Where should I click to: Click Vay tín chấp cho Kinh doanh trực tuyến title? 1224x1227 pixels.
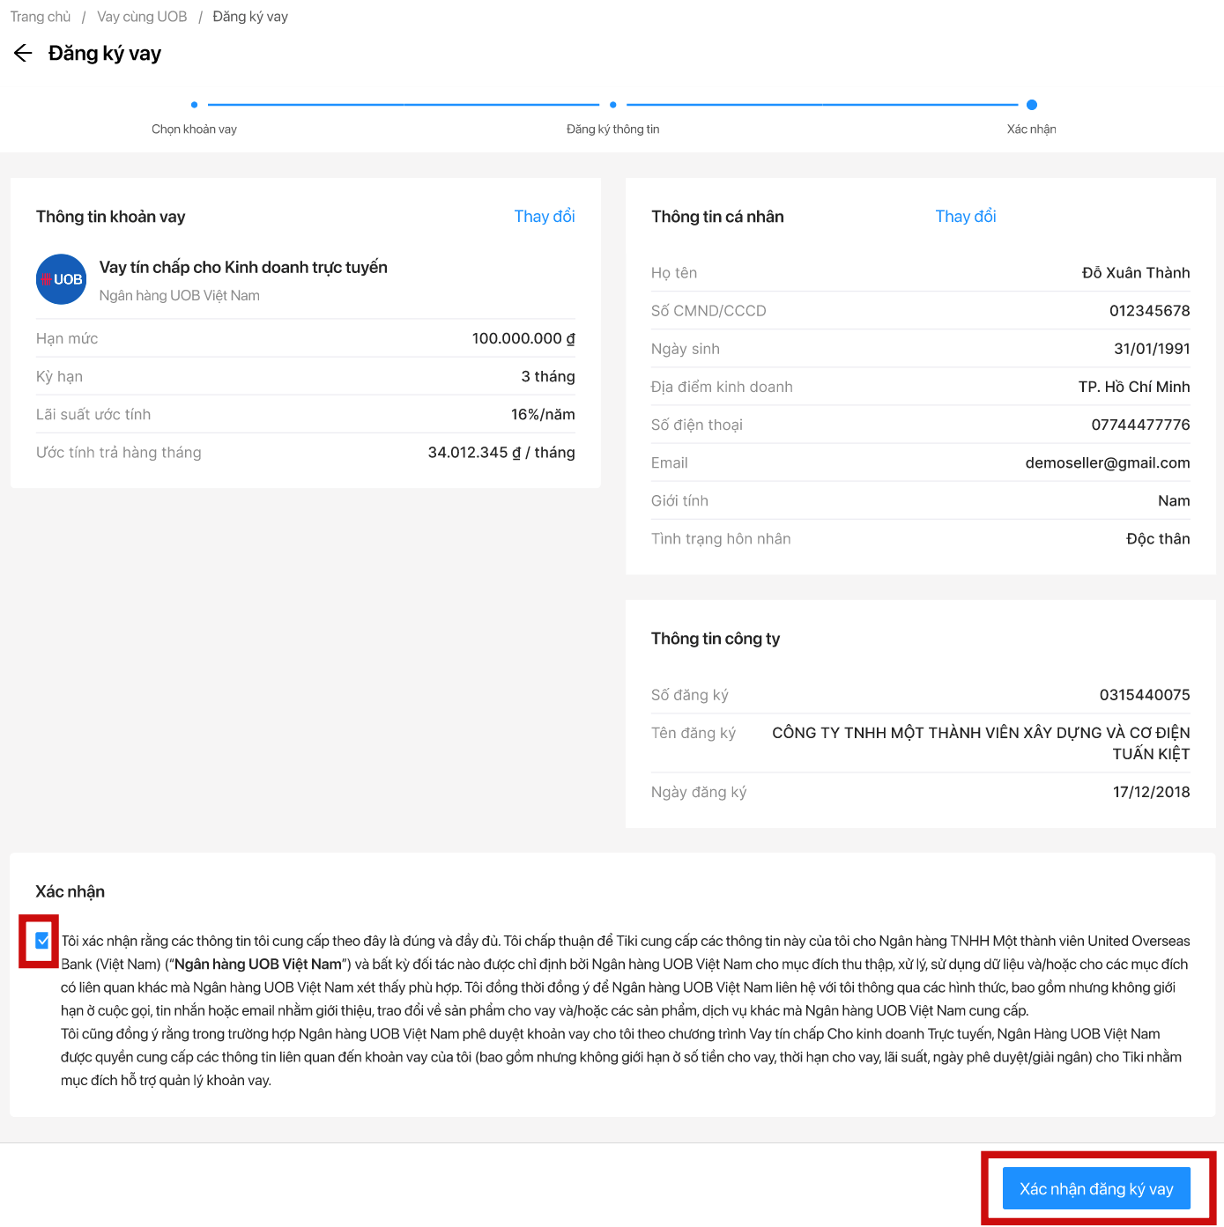click(x=243, y=268)
